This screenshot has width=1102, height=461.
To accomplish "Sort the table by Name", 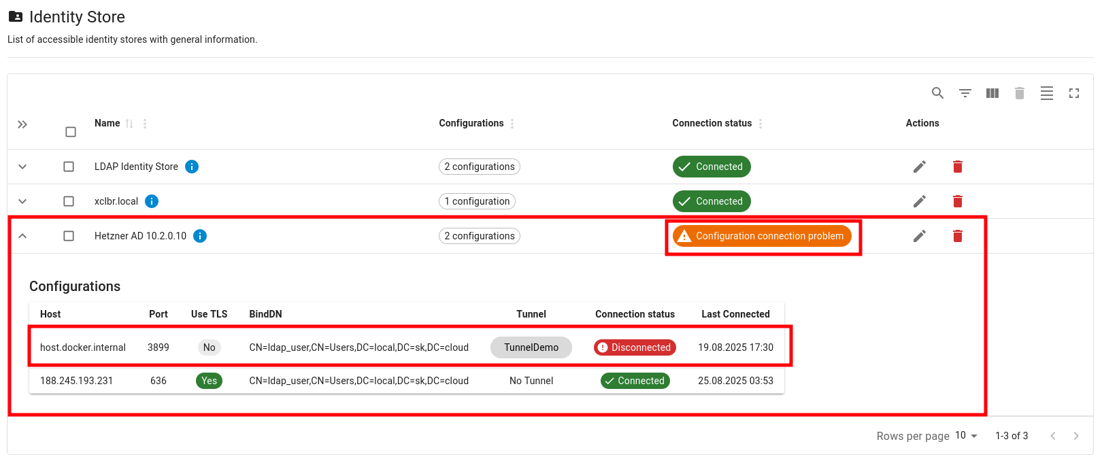I will pyautogui.click(x=129, y=124).
